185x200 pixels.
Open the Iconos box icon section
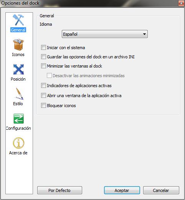point(18,45)
